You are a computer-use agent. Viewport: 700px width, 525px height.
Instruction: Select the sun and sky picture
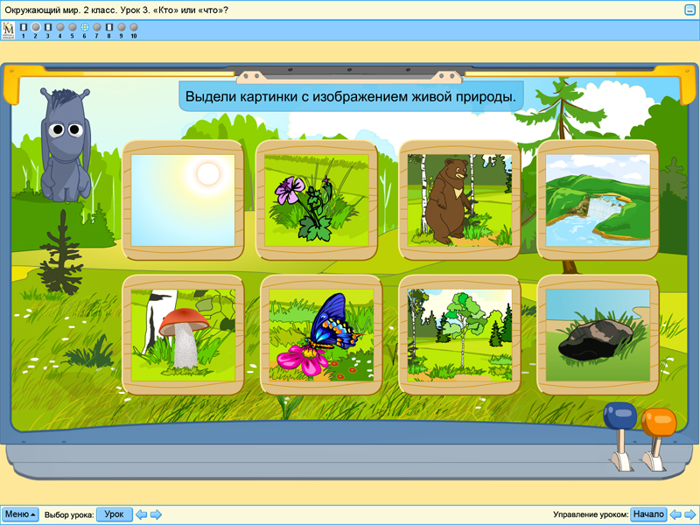click(x=183, y=200)
